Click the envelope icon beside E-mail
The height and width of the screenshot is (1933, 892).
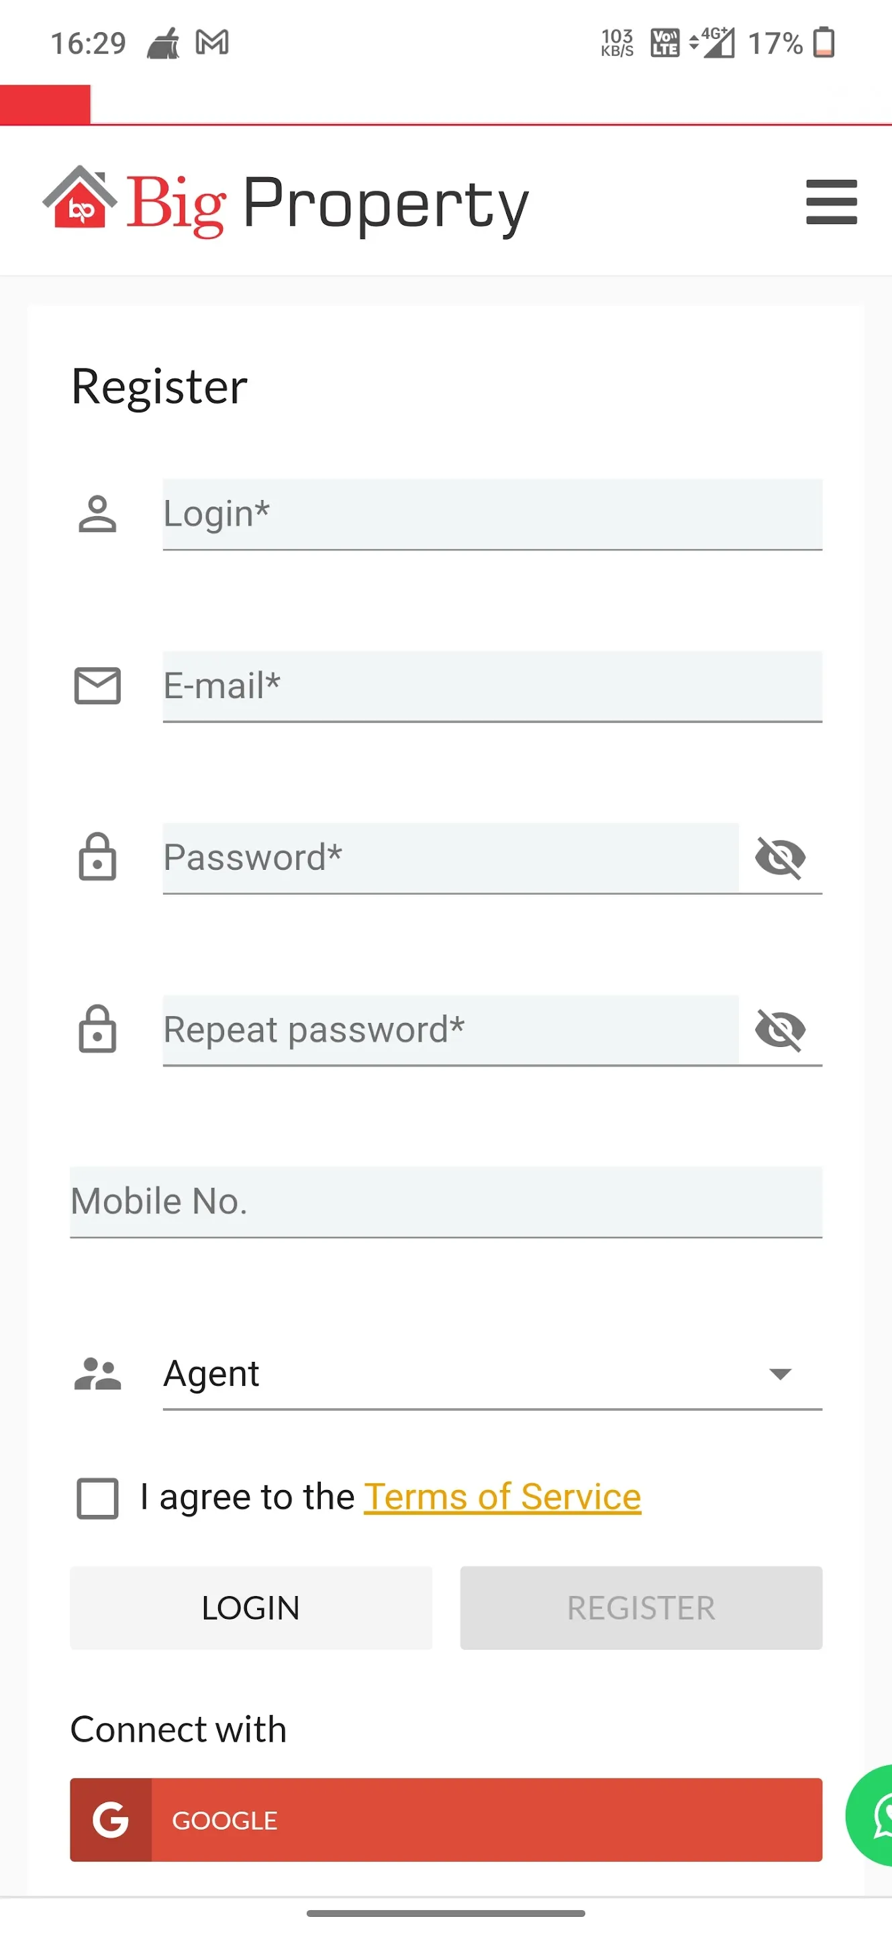(x=97, y=686)
